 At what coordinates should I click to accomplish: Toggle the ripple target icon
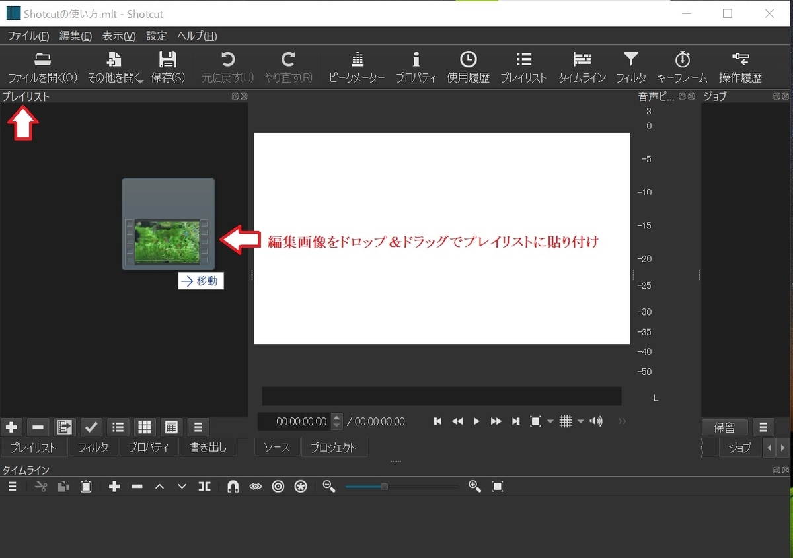278,487
